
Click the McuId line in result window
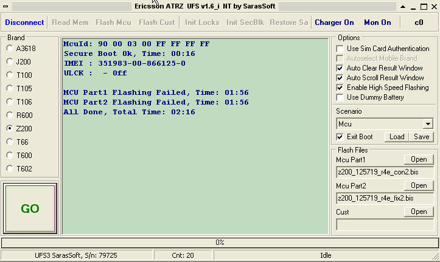(136, 44)
